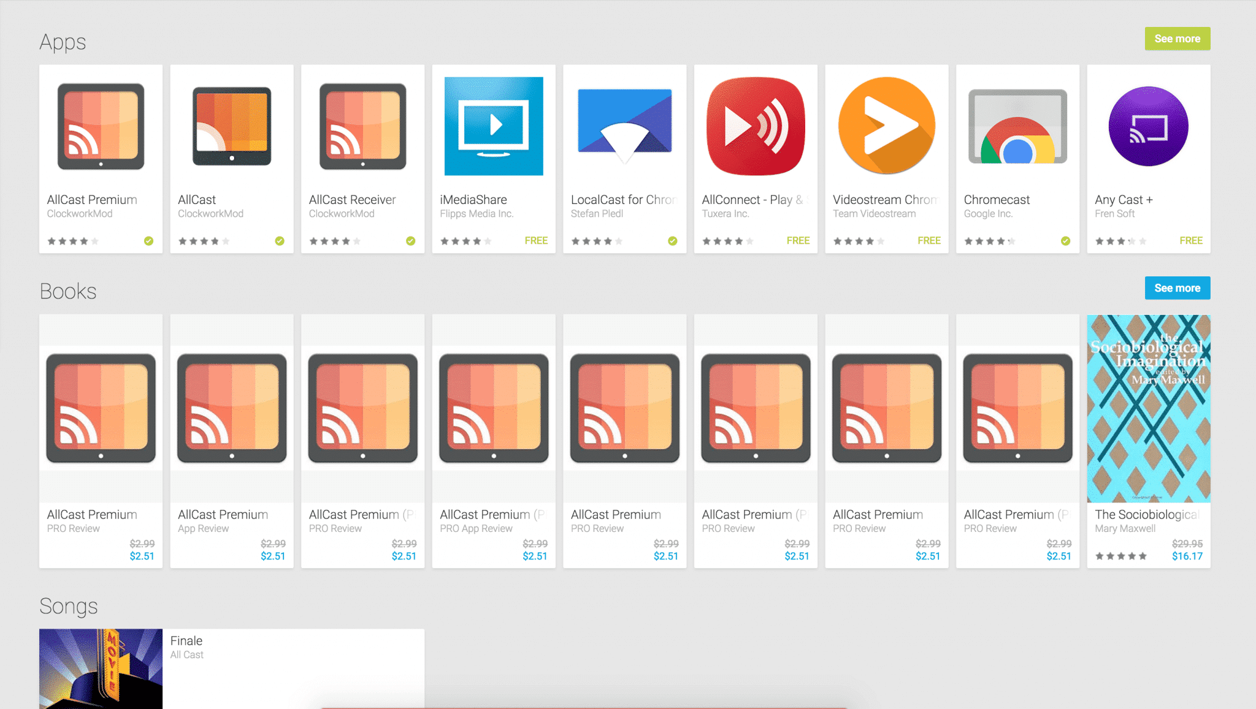The width and height of the screenshot is (1256, 709).
Task: Open The Sociobiological book title
Action: 1147,515
